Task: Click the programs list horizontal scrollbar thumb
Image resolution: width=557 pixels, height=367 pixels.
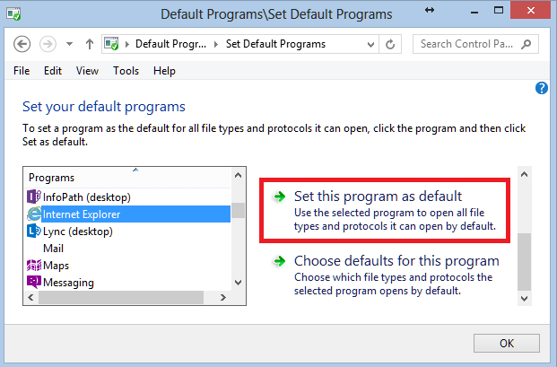Action: pyautogui.click(x=121, y=297)
